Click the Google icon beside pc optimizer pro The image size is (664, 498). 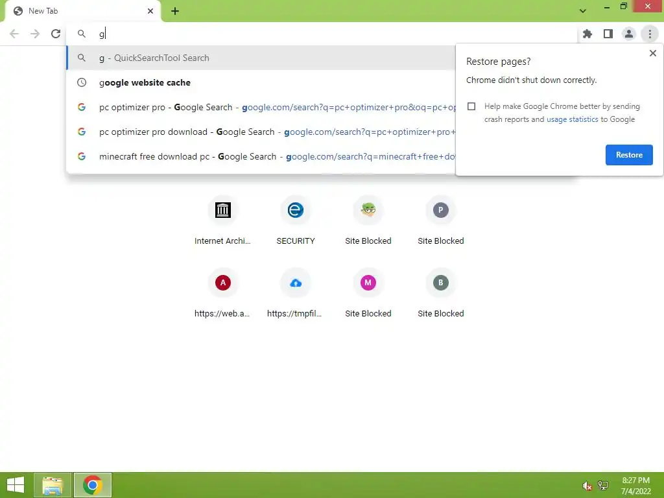[x=82, y=107]
